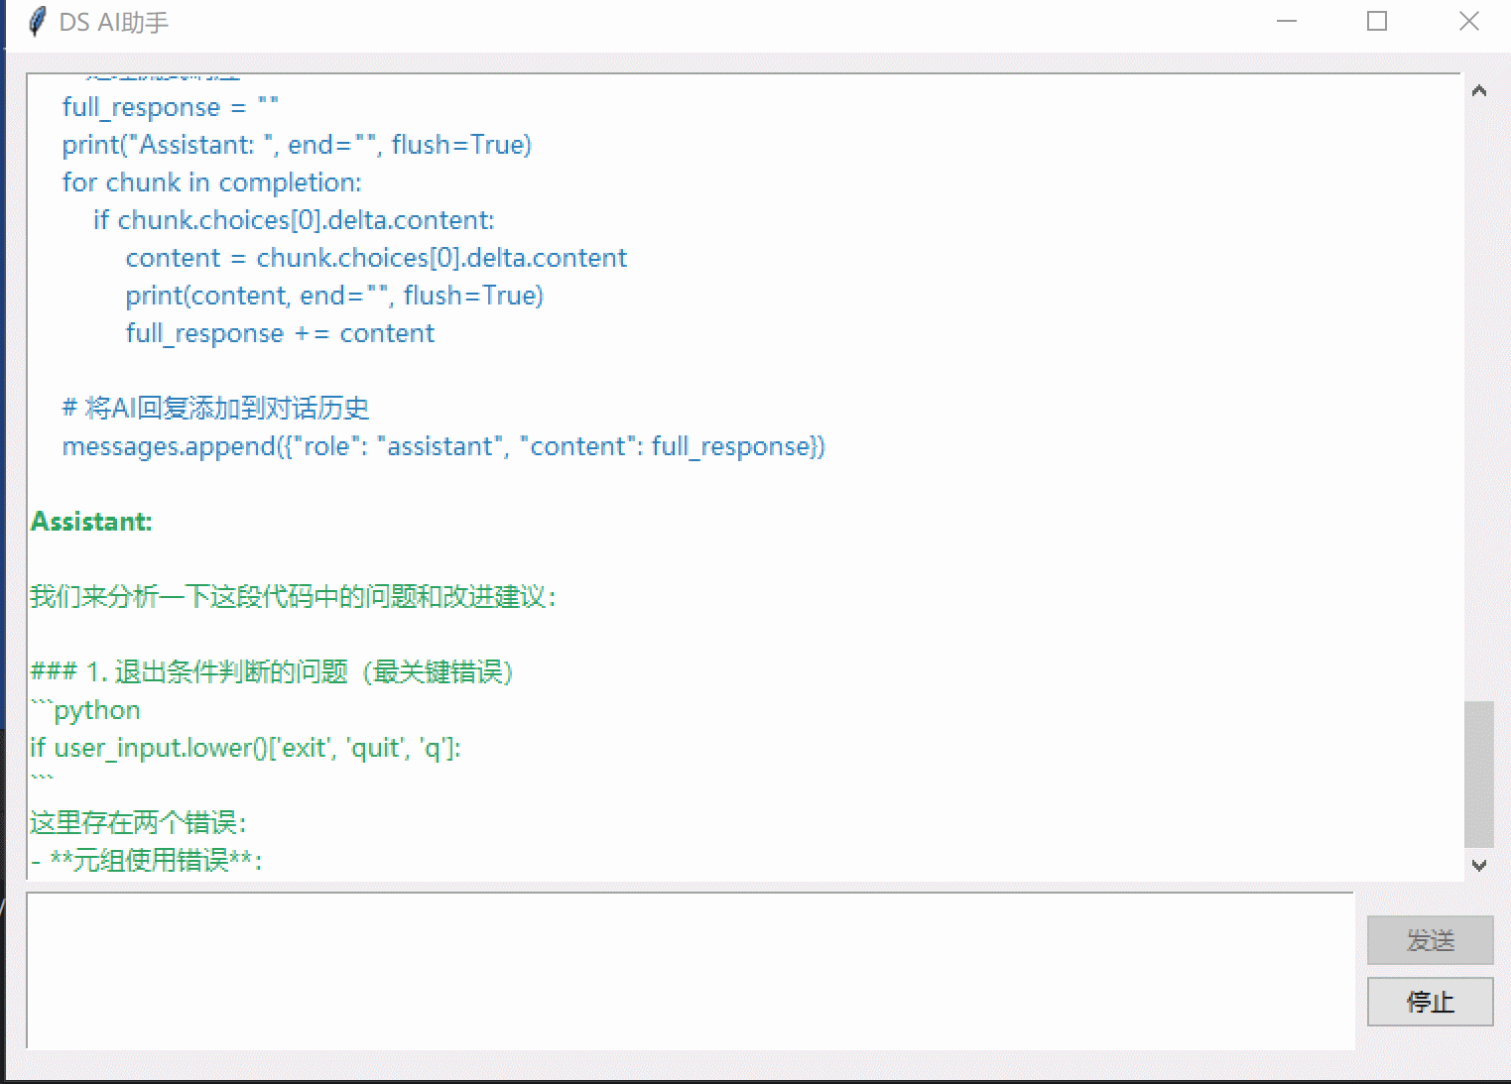Screen dimensions: 1511x1084
Task: Click the 'if user_input.lower()' code line
Action: [x=246, y=748]
